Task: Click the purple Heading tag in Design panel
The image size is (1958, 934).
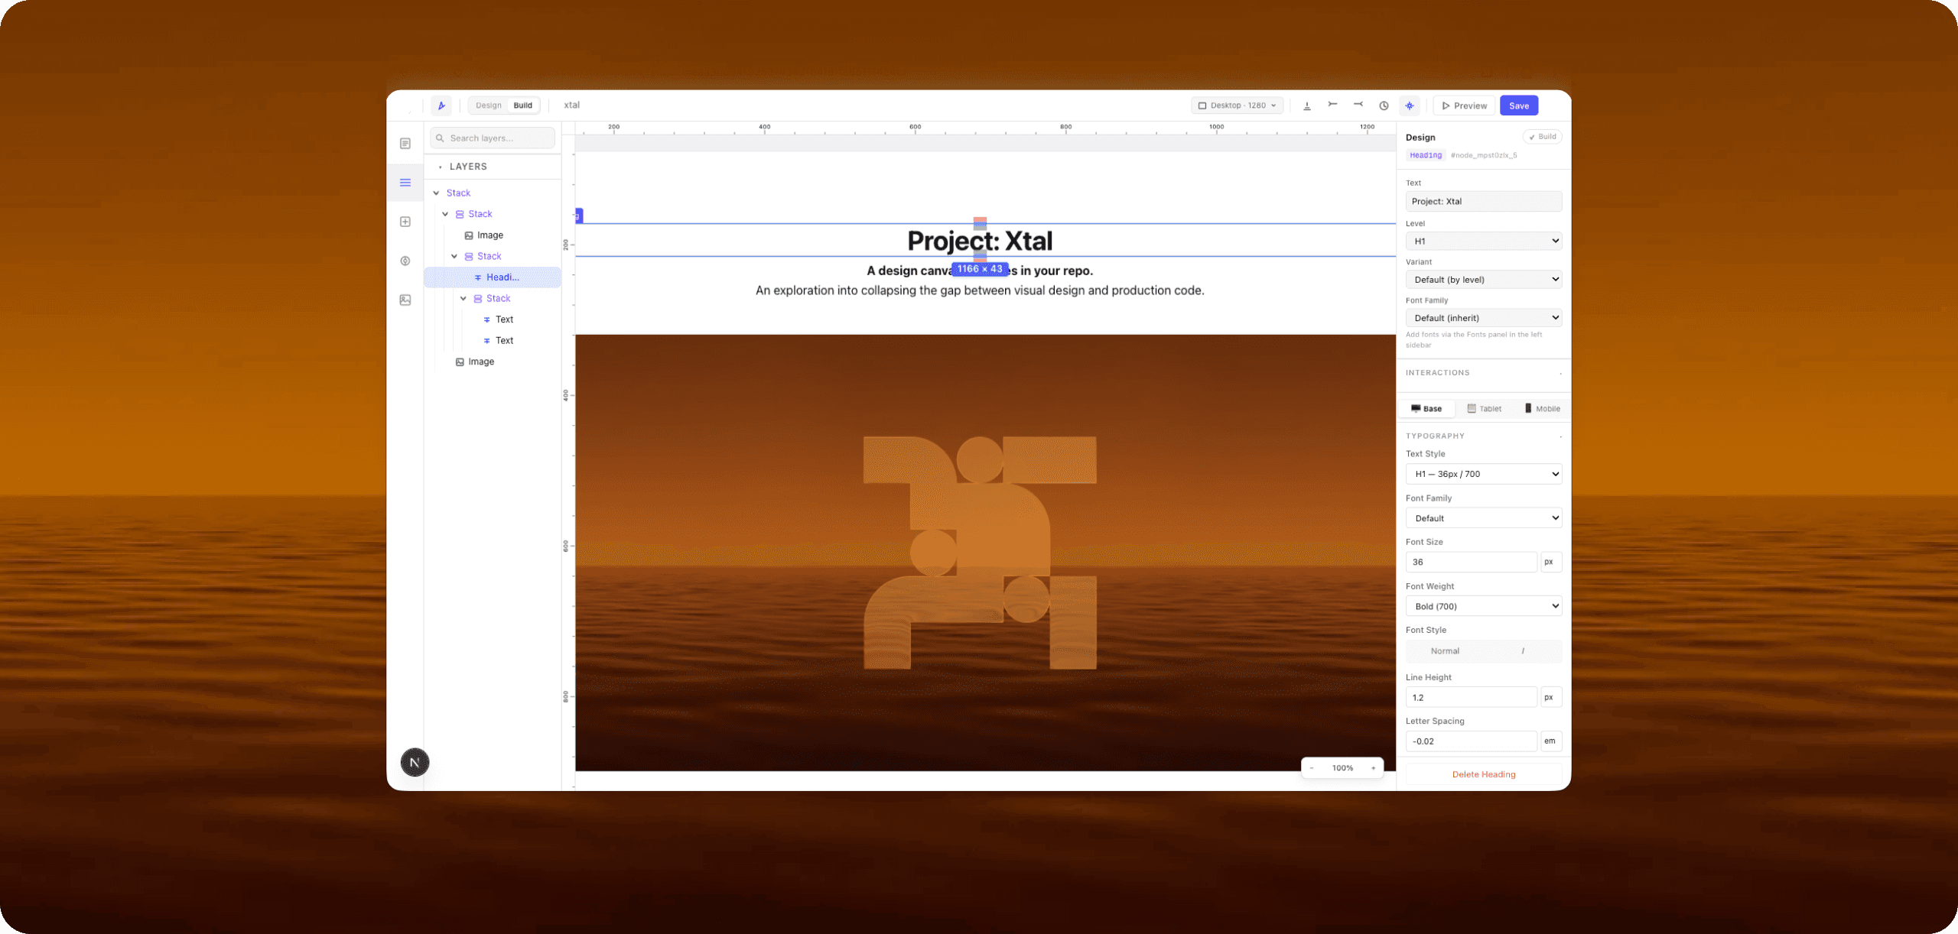Action: tap(1426, 155)
